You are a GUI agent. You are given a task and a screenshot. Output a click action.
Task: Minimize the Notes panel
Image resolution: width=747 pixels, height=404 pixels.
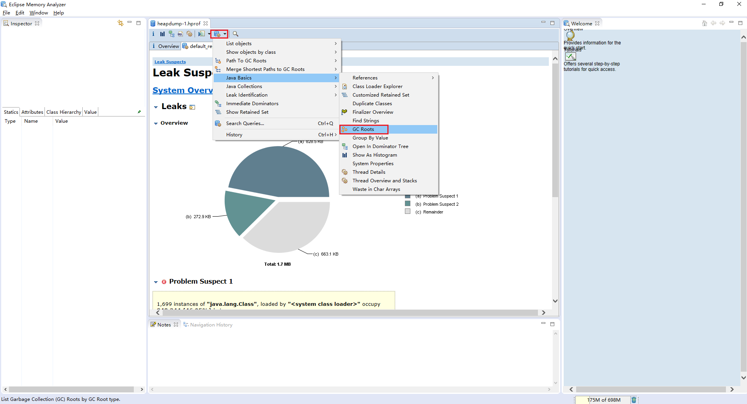coord(543,323)
